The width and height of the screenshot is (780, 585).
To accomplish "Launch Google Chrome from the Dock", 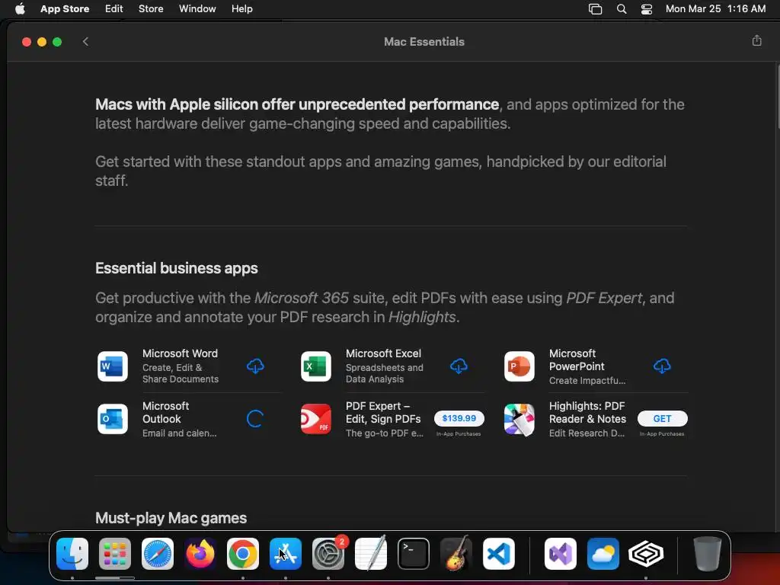I will (x=243, y=554).
